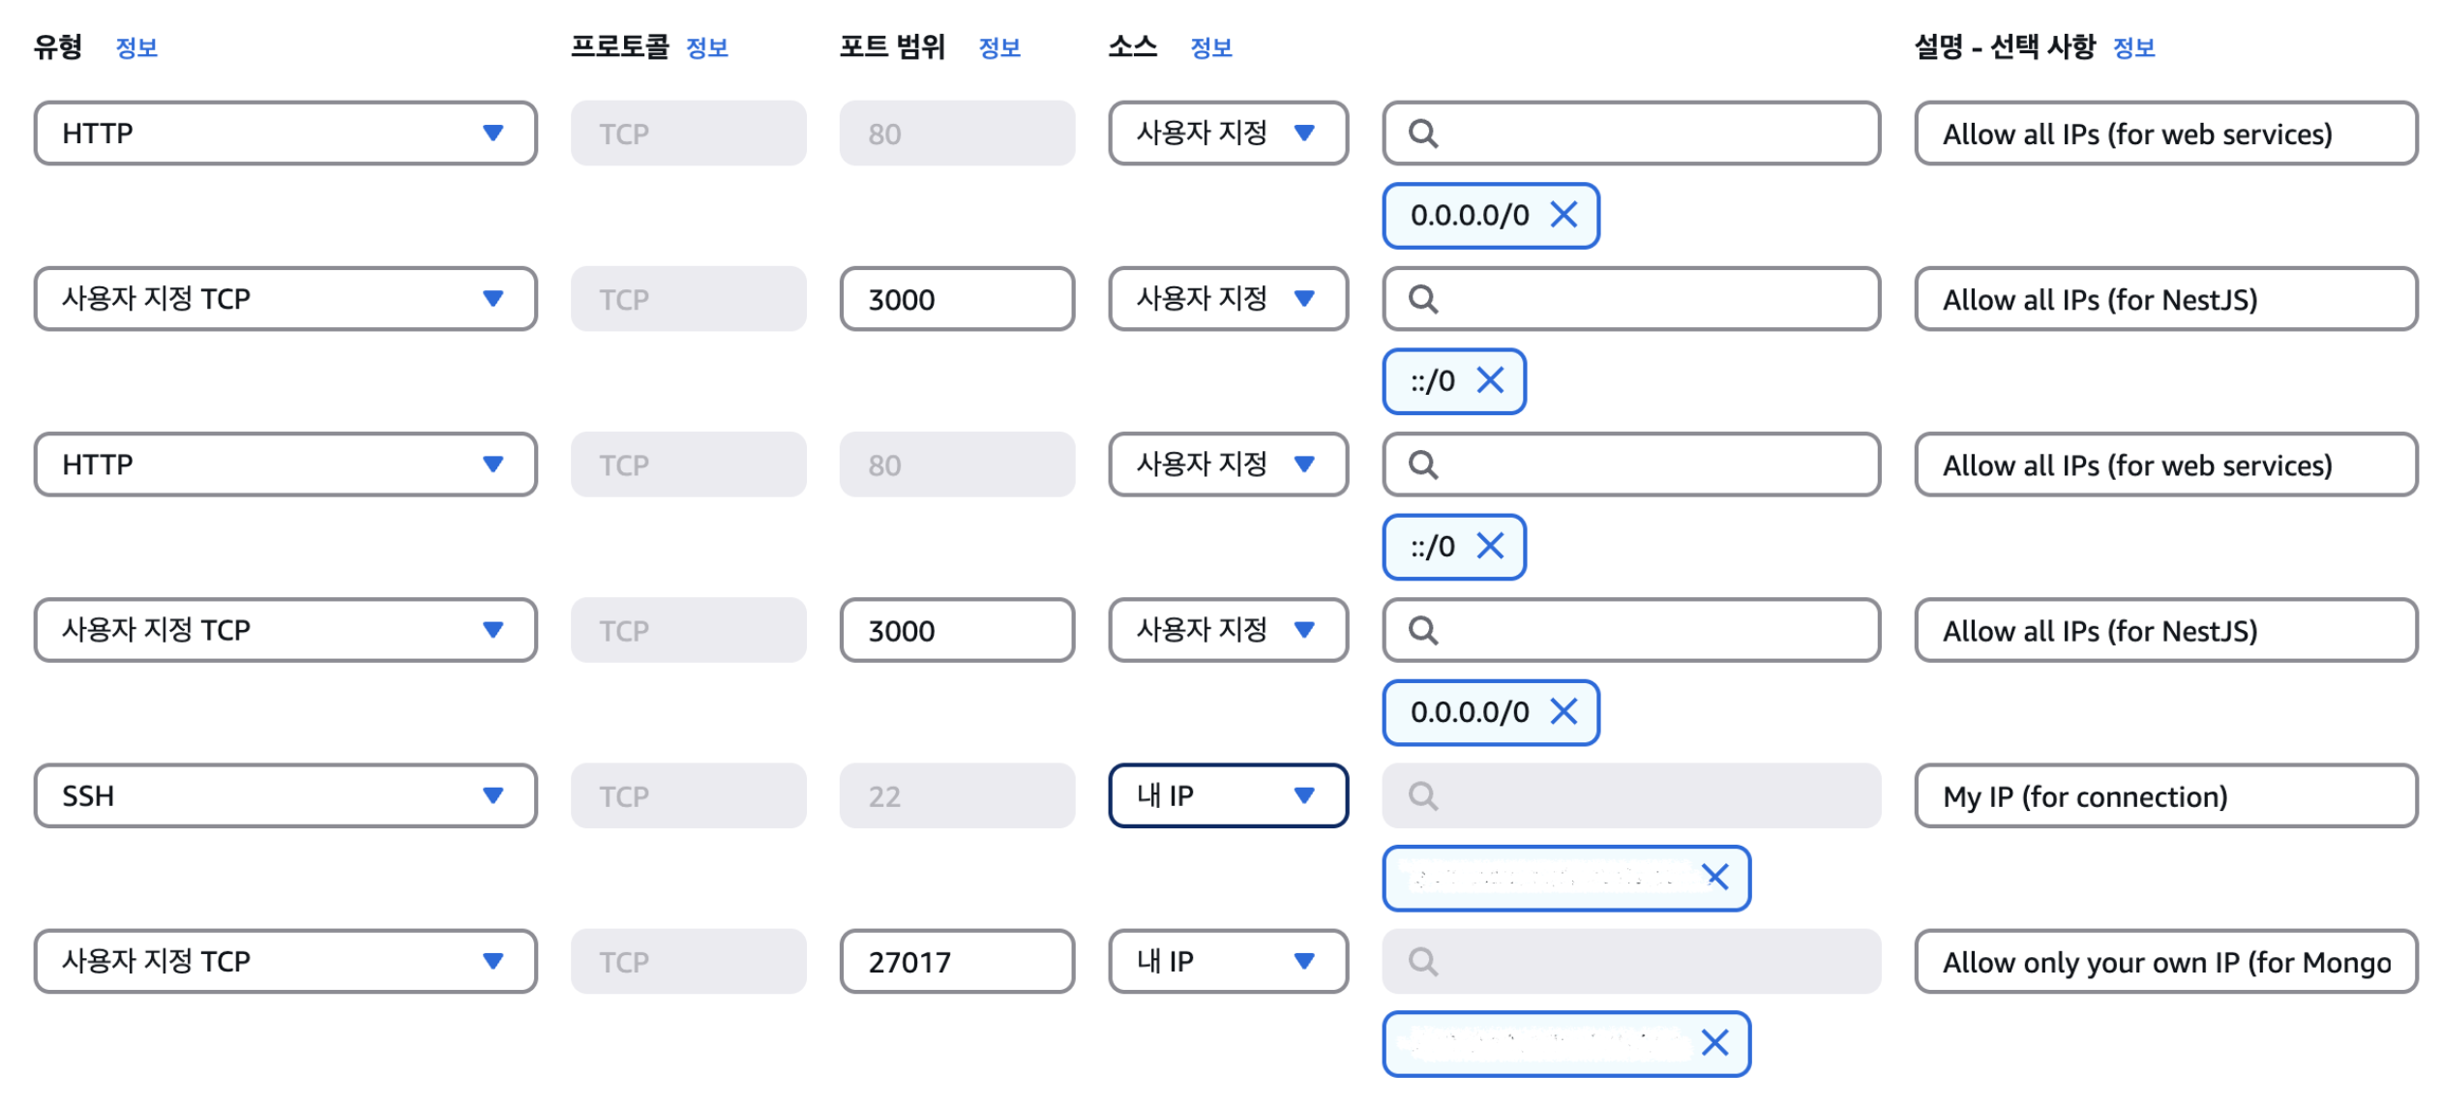Viewport: 2442px width, 1107px height.
Task: Open 내 IP source dropdown for port 27017
Action: tap(1227, 961)
